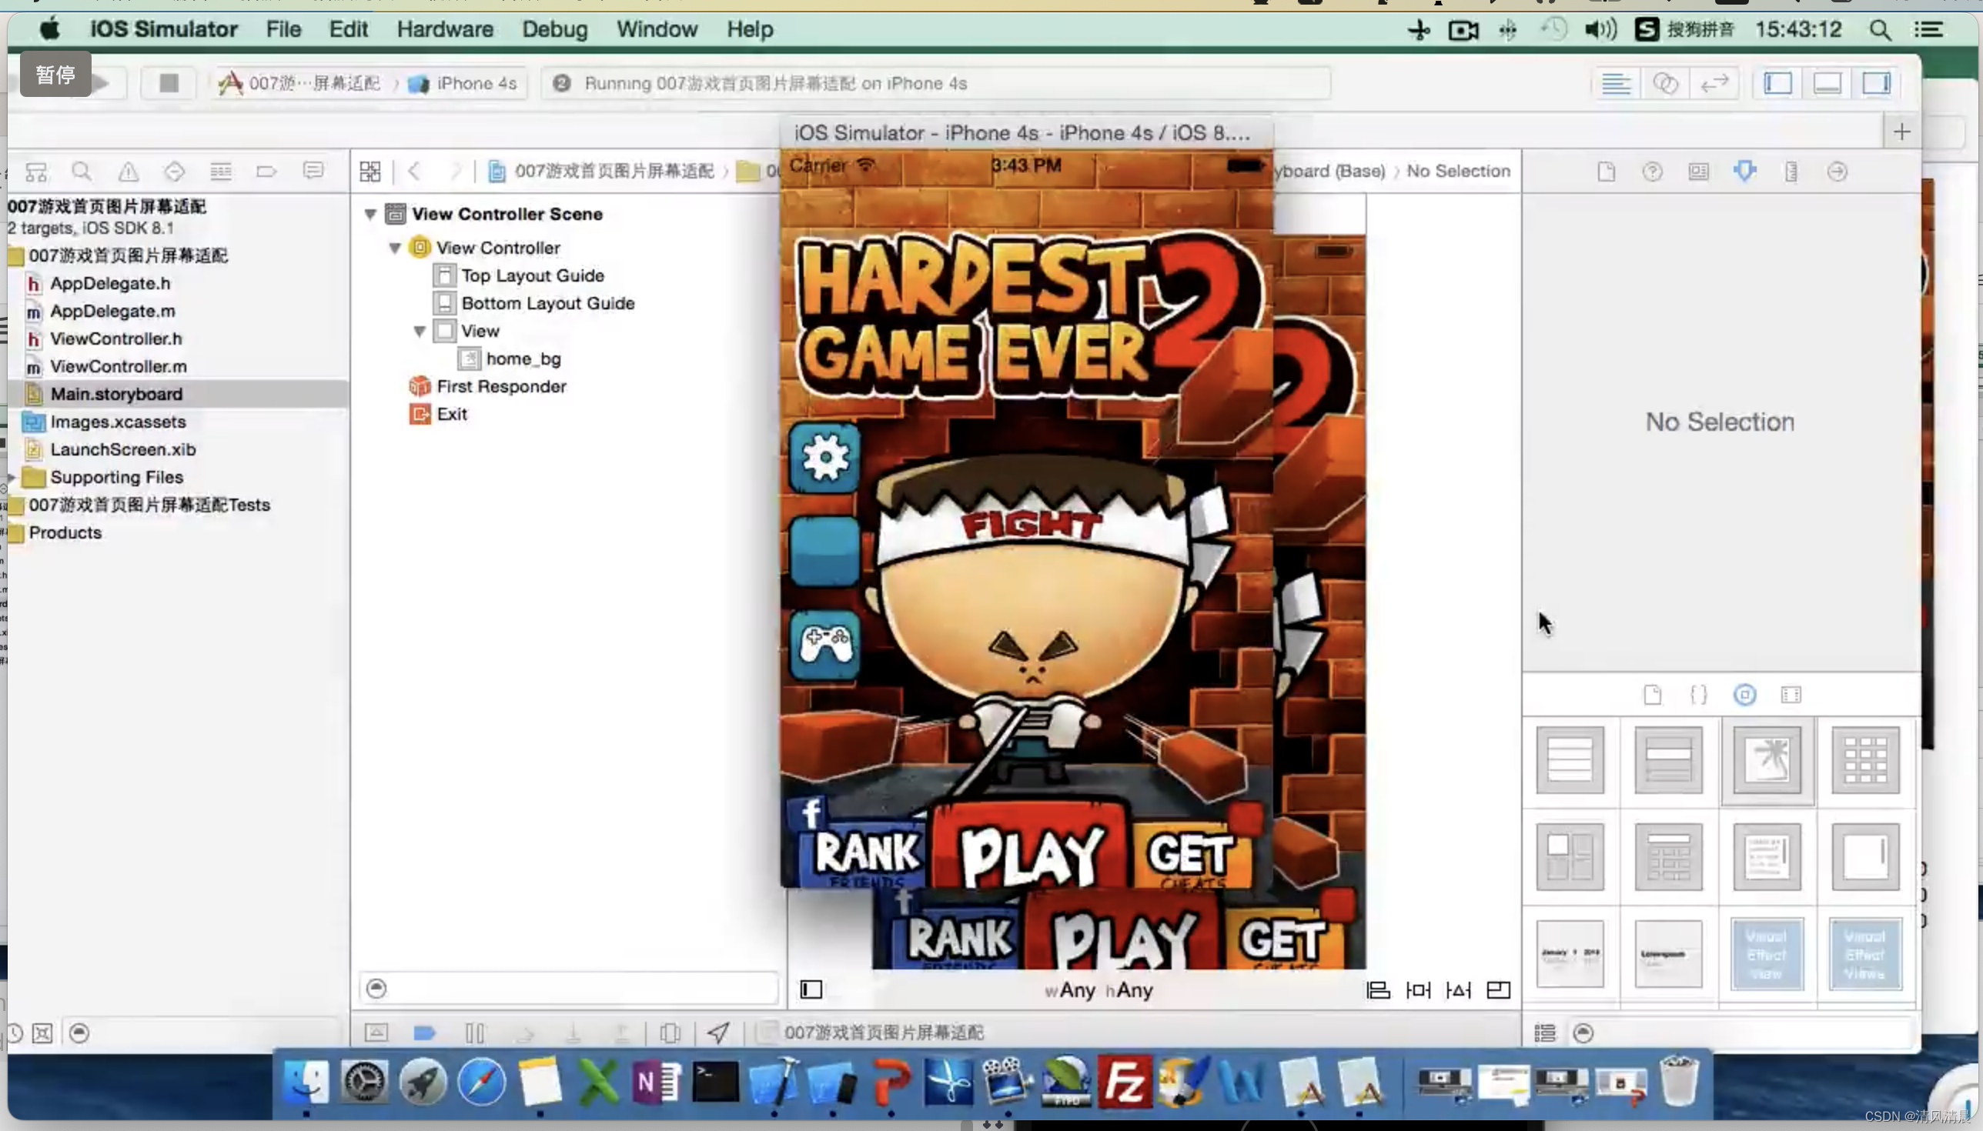1983x1131 pixels.
Task: Open the iPhone 4s device destination dropdown
Action: tap(463, 83)
